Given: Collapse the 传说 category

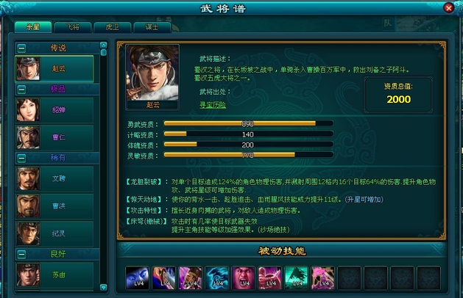Looking at the screenshot, I should pos(21,48).
